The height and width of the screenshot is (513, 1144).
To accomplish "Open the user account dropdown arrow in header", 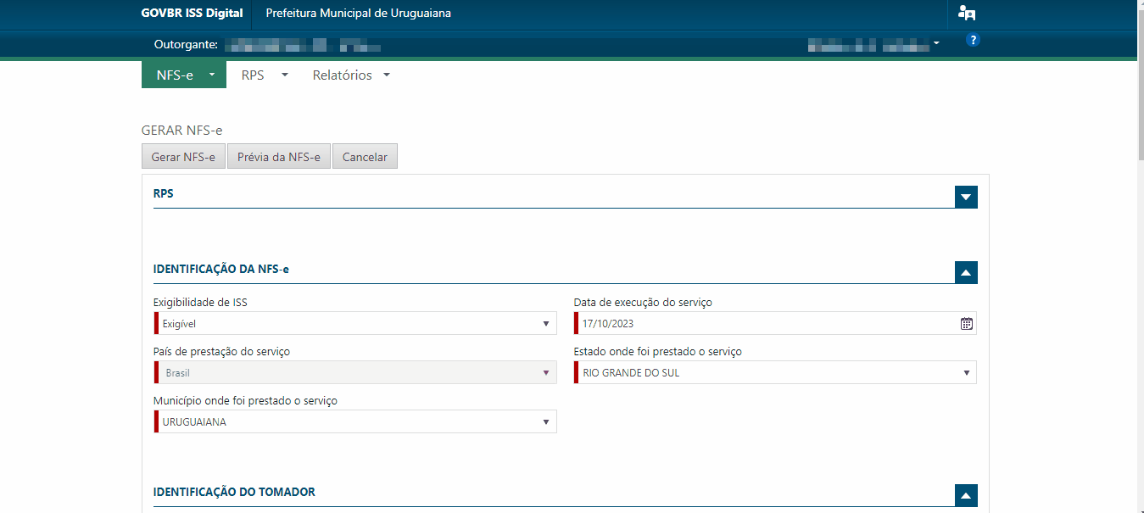I will [x=936, y=42].
